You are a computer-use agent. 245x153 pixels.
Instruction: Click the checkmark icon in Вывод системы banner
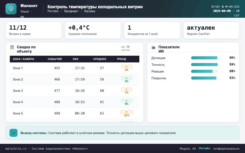[x=13, y=133]
